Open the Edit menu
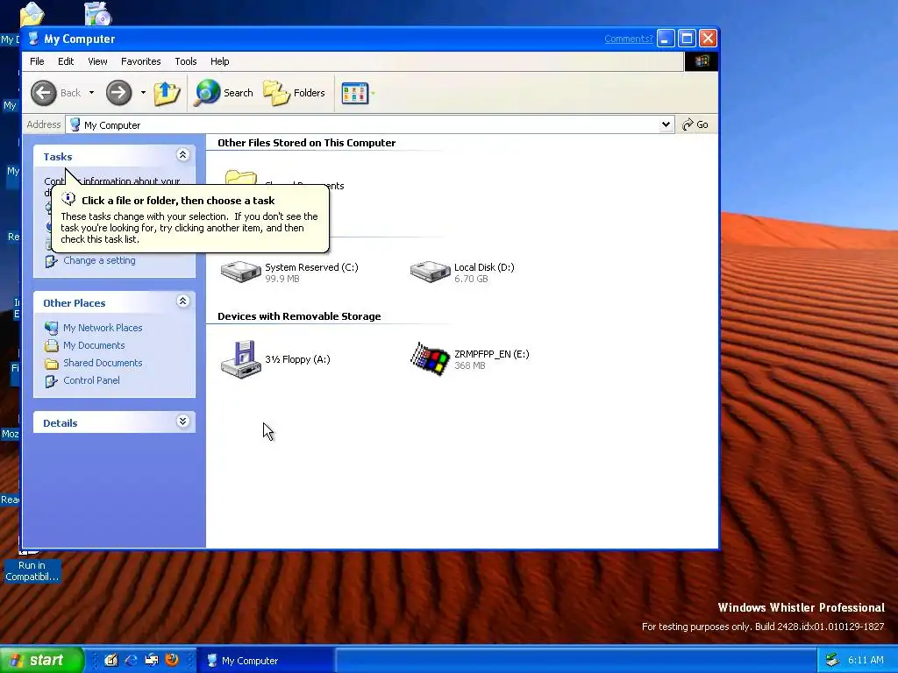Viewport: 898px width, 673px height. pyautogui.click(x=66, y=61)
